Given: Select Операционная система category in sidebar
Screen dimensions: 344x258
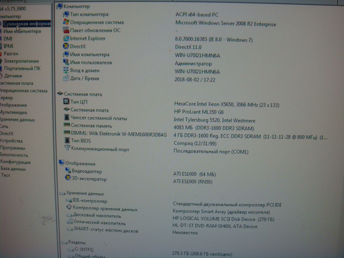Looking at the screenshot, I should pyautogui.click(x=24, y=91).
